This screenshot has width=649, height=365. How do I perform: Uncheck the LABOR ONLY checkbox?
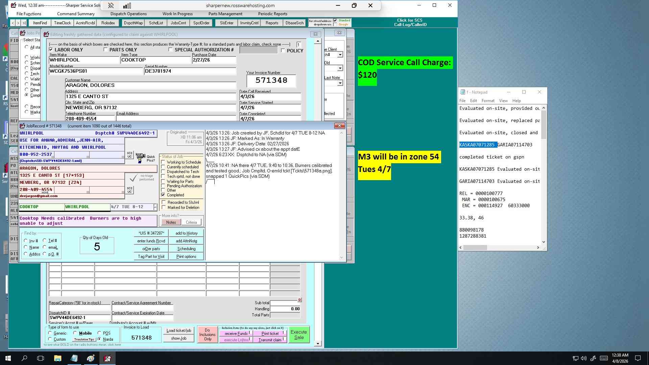(51, 50)
